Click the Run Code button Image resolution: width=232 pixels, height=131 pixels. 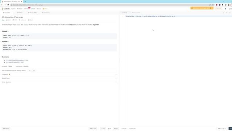coord(222,129)
